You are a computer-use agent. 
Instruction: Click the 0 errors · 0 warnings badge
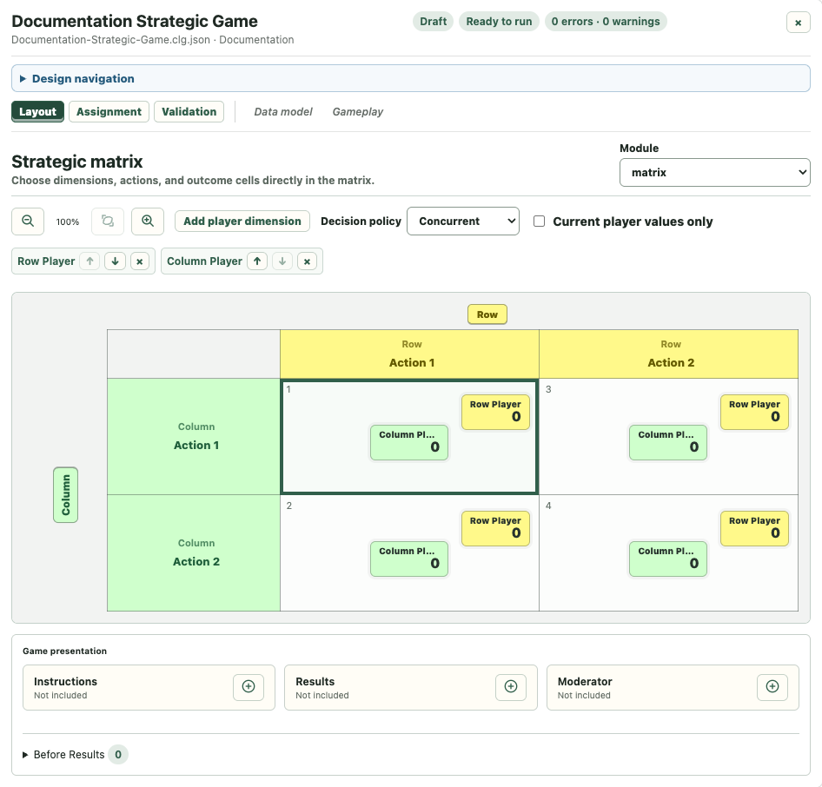click(606, 22)
